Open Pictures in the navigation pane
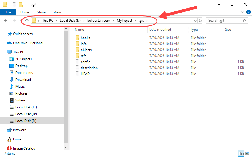The height and width of the screenshot is (157, 252). point(21,93)
